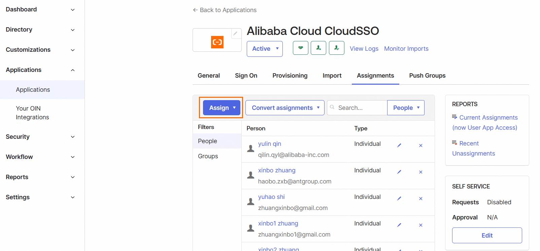Switch to the Push Groups tab
This screenshot has height=251, width=540.
427,76
